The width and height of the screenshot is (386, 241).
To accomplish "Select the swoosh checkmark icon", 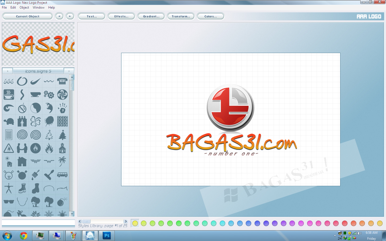I will 36,81.
